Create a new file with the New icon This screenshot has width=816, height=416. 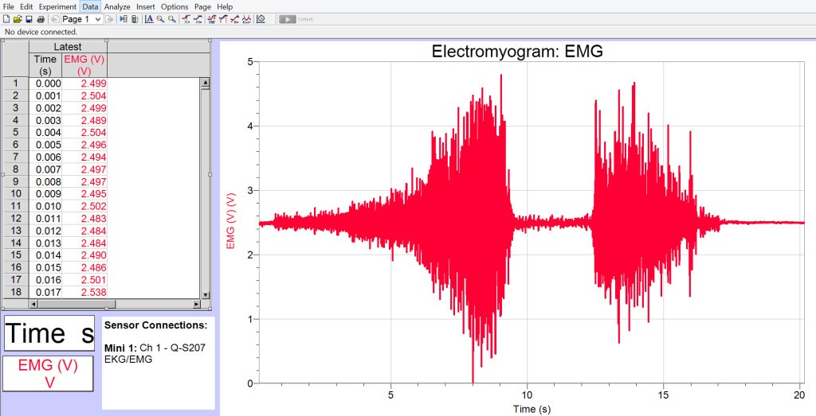point(6,19)
